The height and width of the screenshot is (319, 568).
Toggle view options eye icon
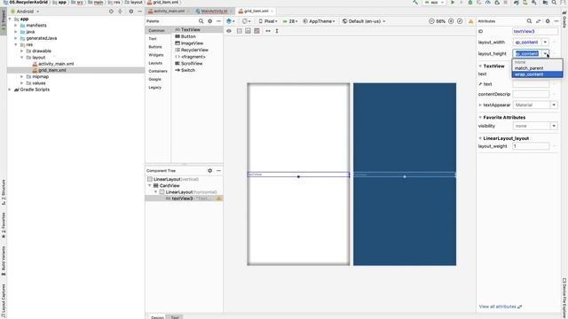(229, 31)
